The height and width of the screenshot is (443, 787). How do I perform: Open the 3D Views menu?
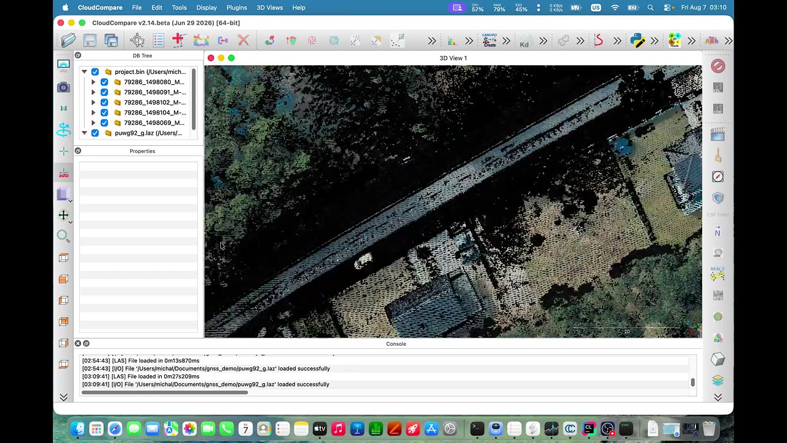270,7
